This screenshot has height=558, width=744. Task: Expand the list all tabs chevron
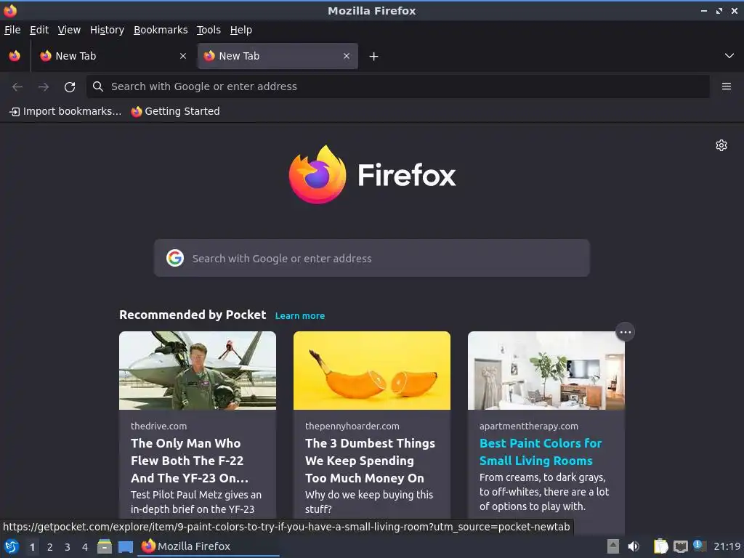[729, 56]
